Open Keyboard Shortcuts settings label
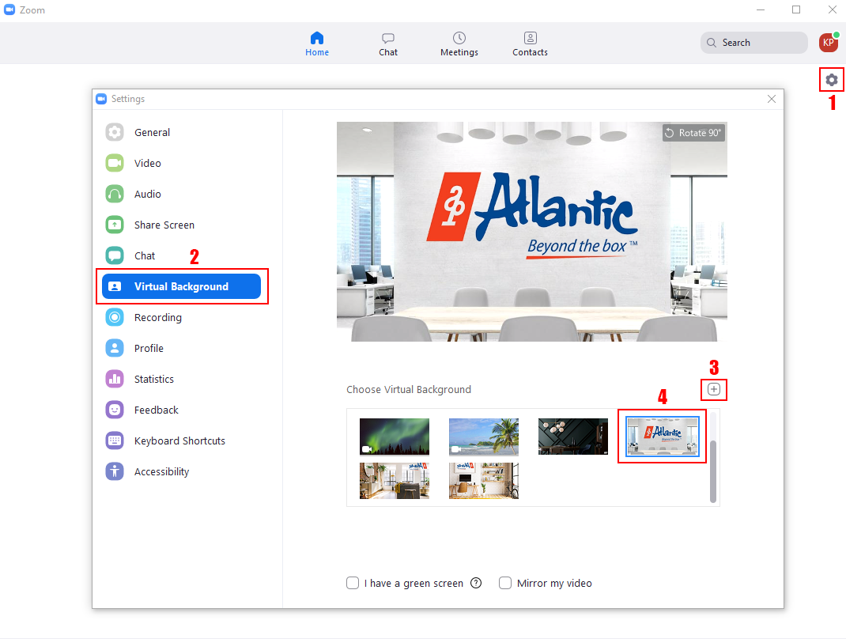 pos(179,440)
